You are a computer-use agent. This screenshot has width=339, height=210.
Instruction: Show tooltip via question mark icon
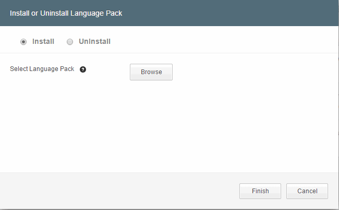[x=83, y=69]
